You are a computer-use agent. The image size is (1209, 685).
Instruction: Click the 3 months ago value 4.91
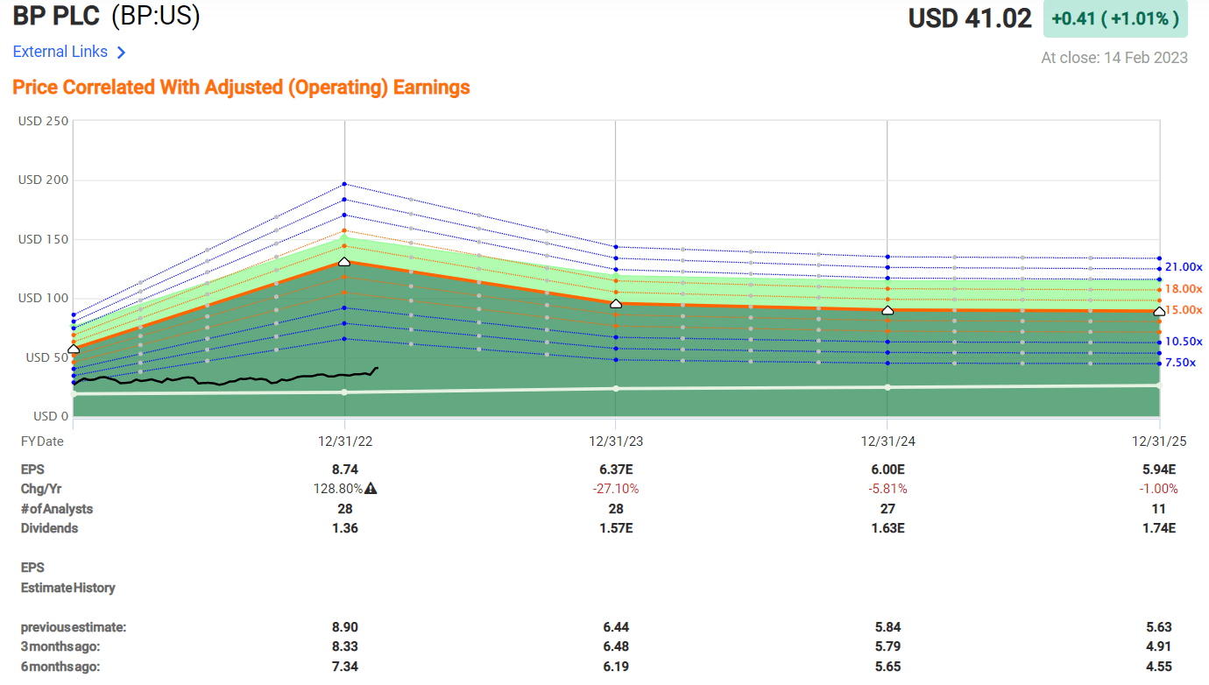[x=1159, y=646]
